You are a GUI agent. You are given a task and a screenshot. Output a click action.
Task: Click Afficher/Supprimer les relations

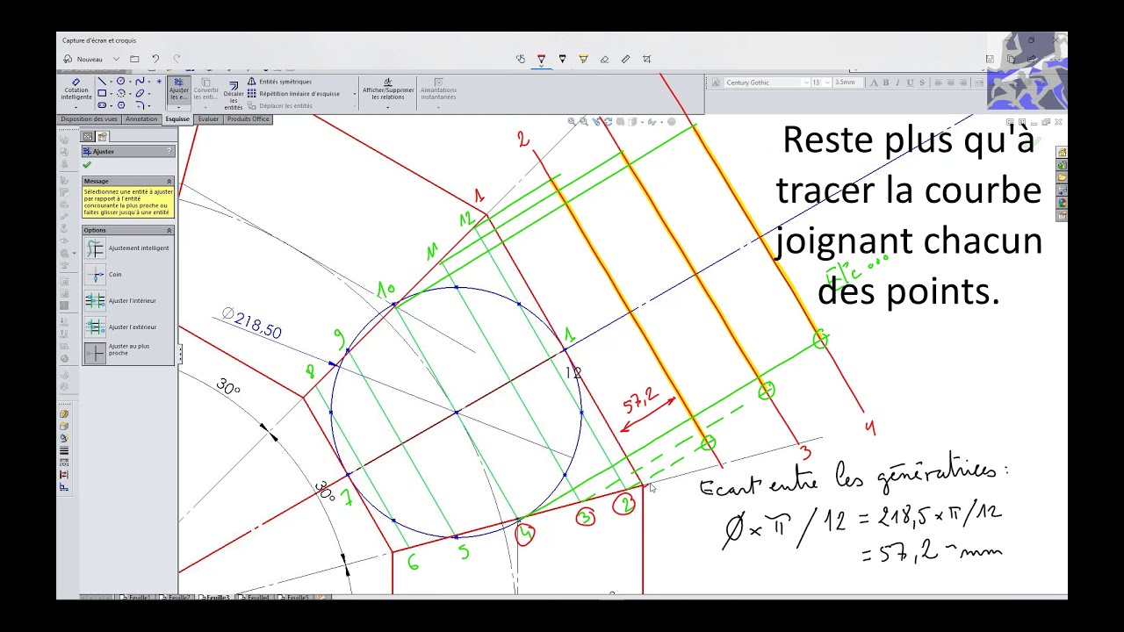[388, 89]
